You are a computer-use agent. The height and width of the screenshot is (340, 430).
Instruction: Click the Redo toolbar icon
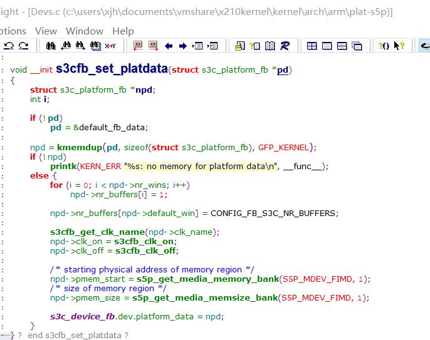tap(24, 46)
